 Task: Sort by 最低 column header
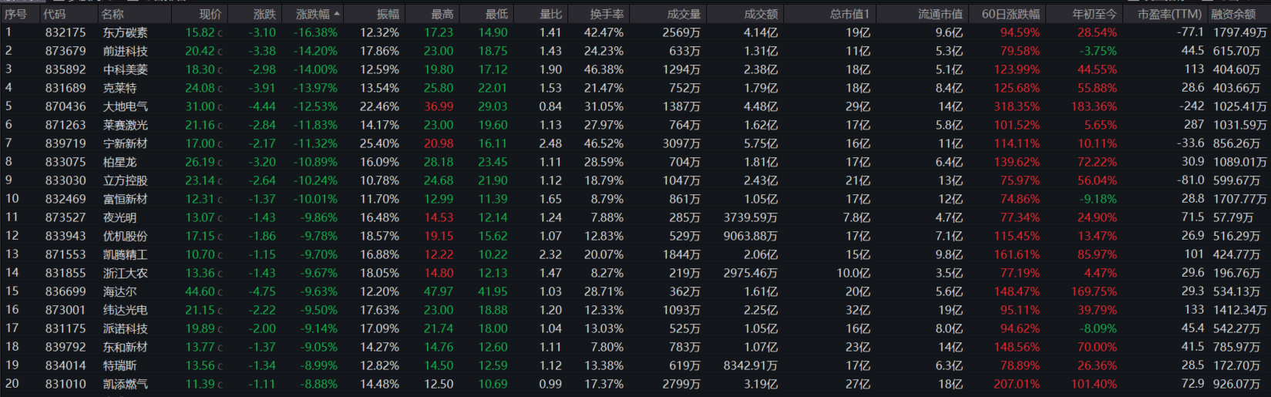click(496, 14)
